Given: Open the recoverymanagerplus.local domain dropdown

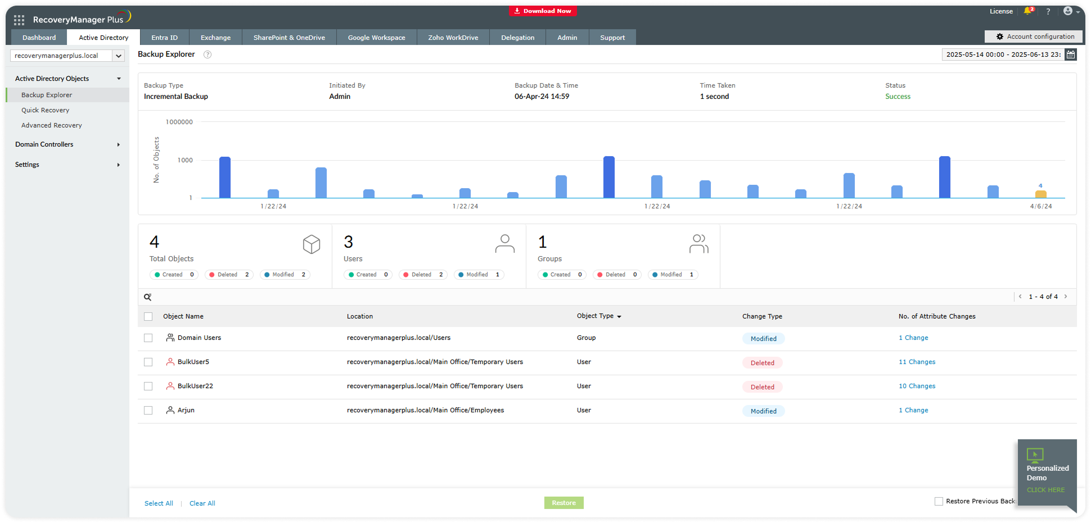Looking at the screenshot, I should [118, 56].
